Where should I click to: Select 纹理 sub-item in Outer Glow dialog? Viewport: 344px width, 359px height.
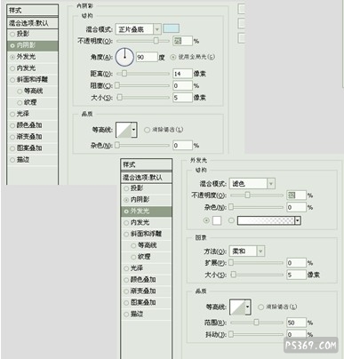tap(147, 257)
